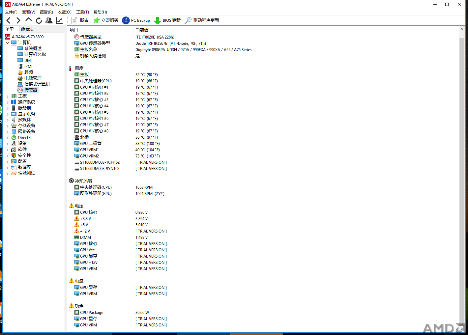Select the 北桥 temperature row

pyautogui.click(x=263, y=137)
